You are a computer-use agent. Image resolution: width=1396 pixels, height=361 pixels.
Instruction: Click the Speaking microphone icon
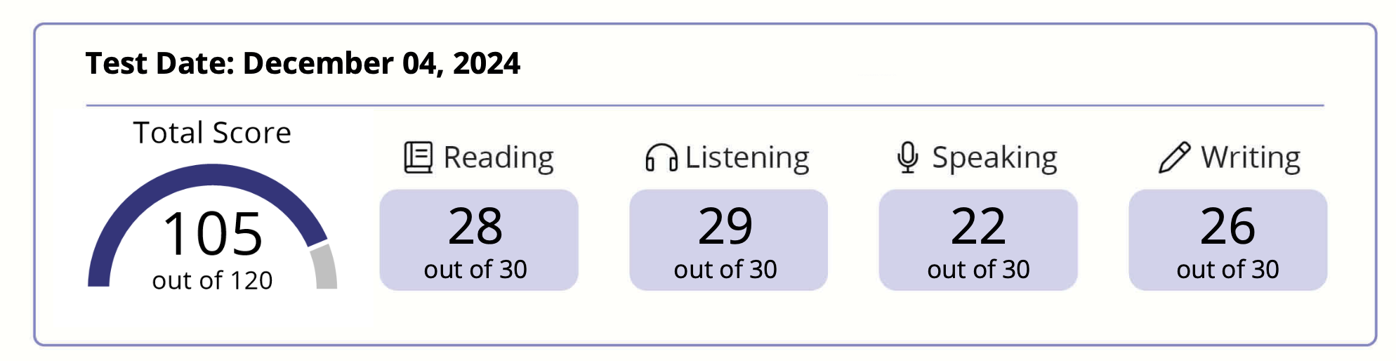point(908,157)
